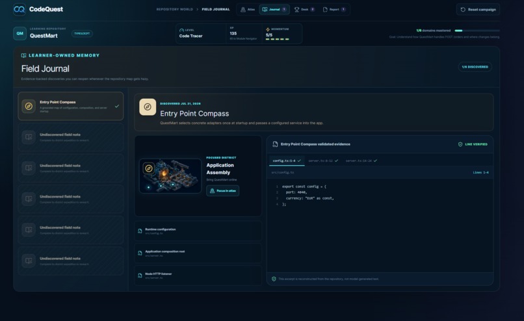This screenshot has height=321, width=524.
Task: Click the Momentum spark icon
Action: click(268, 29)
